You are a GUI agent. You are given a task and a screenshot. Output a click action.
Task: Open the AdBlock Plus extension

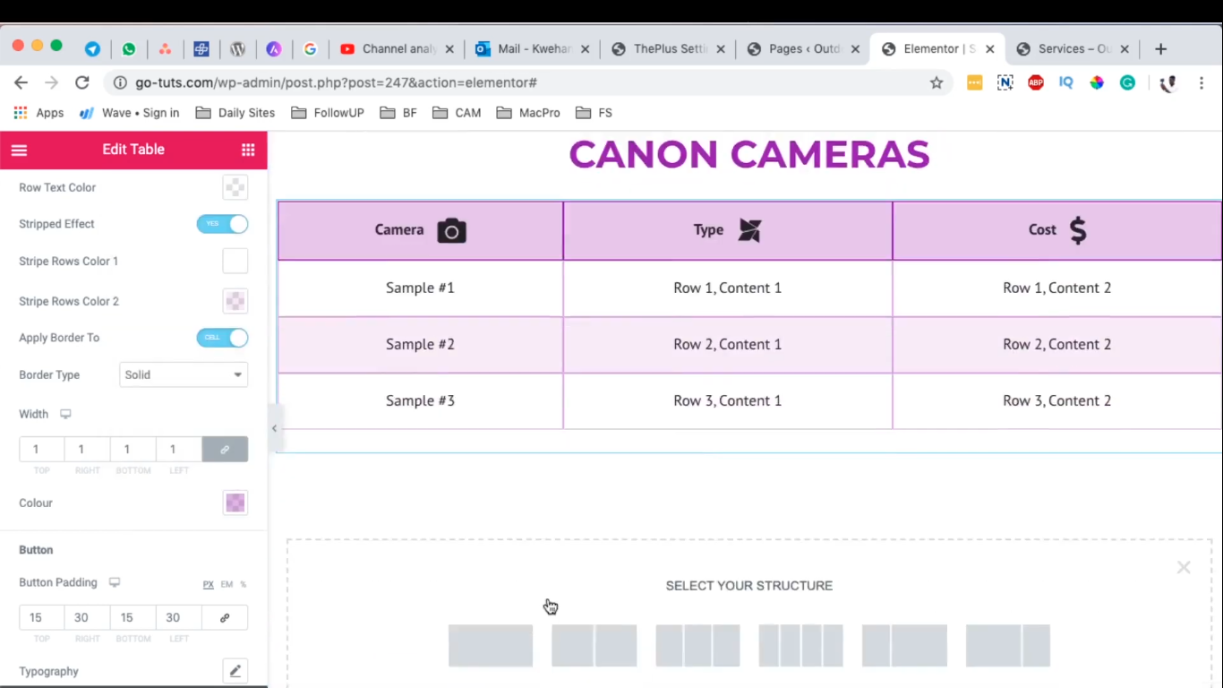[x=1036, y=82]
